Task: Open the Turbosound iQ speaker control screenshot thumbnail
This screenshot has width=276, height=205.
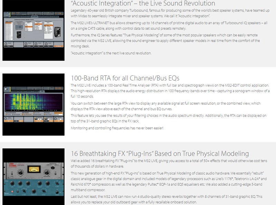Action: [33, 30]
